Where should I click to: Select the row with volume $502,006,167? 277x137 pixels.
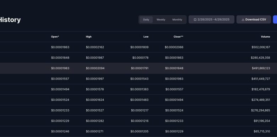(138, 47)
